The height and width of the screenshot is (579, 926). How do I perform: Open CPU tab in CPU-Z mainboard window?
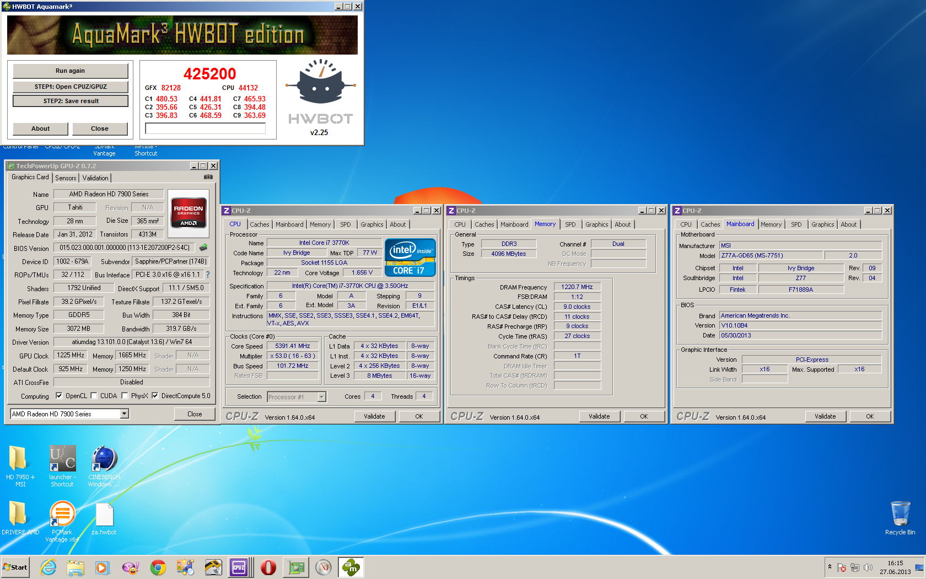686,224
